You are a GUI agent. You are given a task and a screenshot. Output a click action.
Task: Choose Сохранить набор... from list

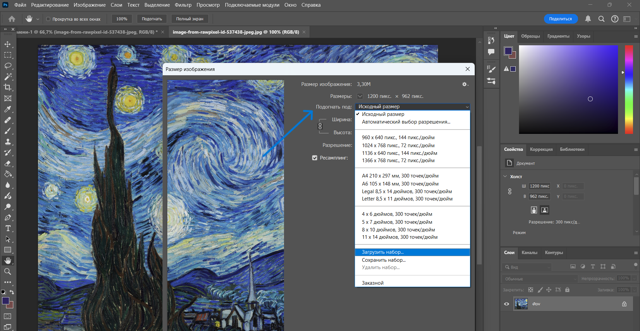(x=413, y=260)
